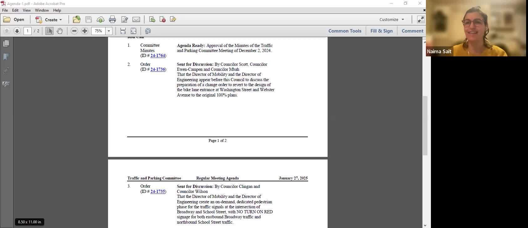Click the 'Page 1 of 2' footer text

tap(217, 141)
